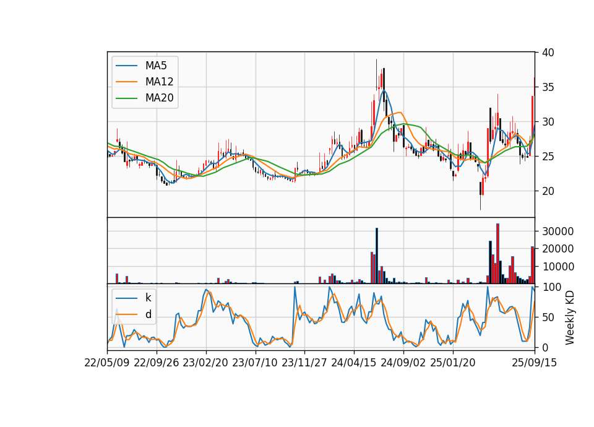The height and width of the screenshot is (427, 594).
Task: Click the Weekly KD axis label
Action: point(570,317)
